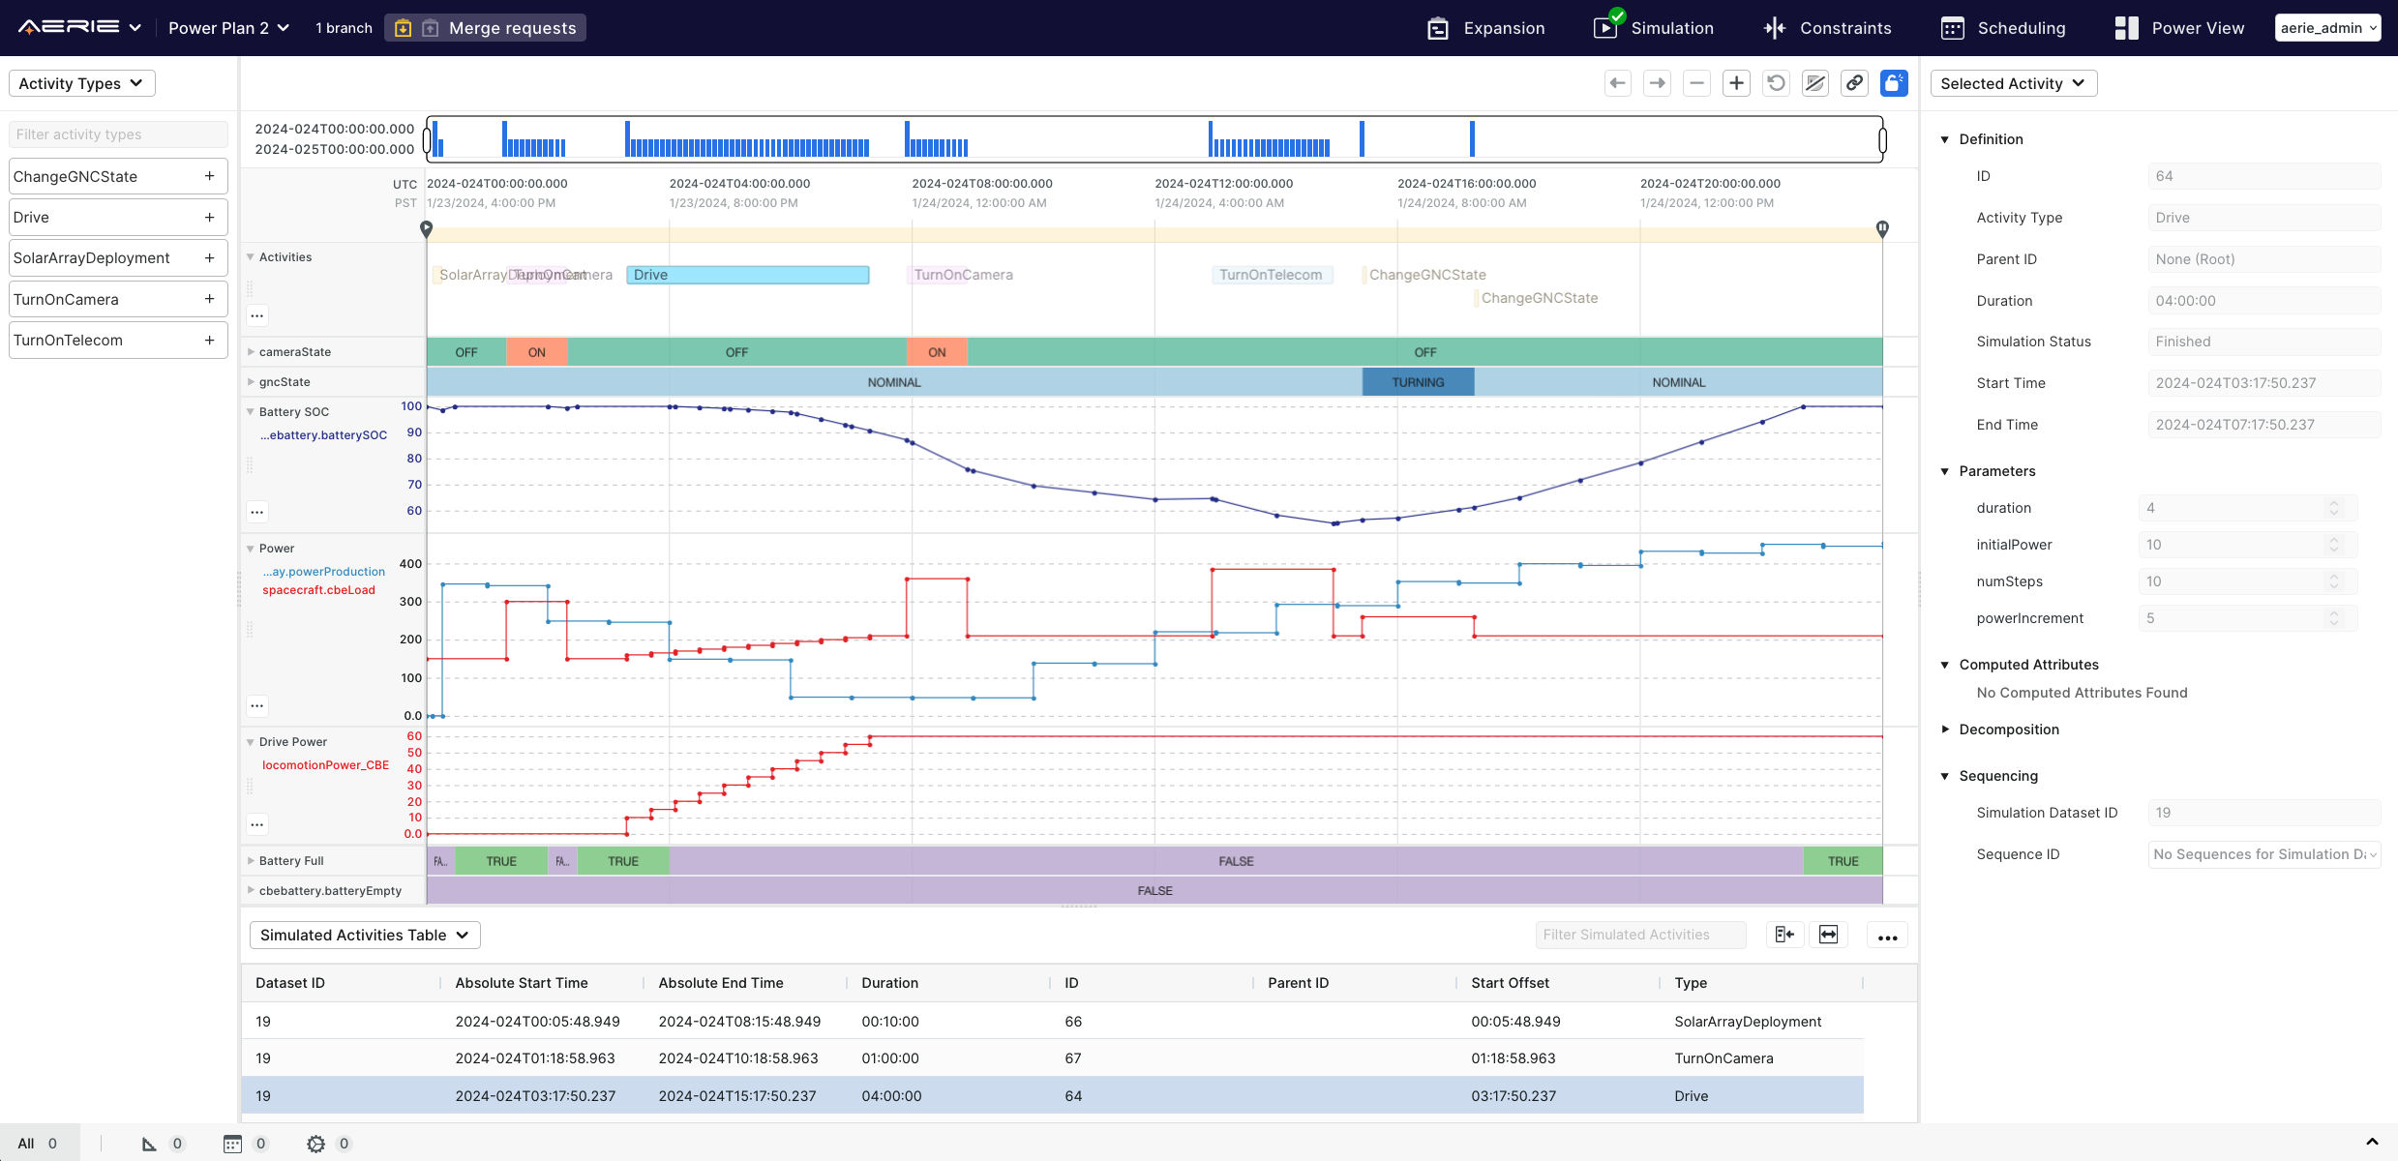
Task: Select the SolarArrayDeployment activity type in sidebar
Action: point(98,257)
